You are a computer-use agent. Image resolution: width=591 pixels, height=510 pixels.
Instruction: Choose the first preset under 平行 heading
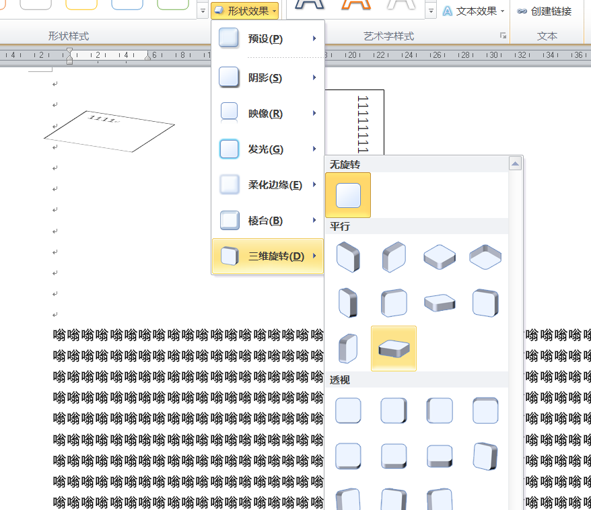tap(348, 256)
